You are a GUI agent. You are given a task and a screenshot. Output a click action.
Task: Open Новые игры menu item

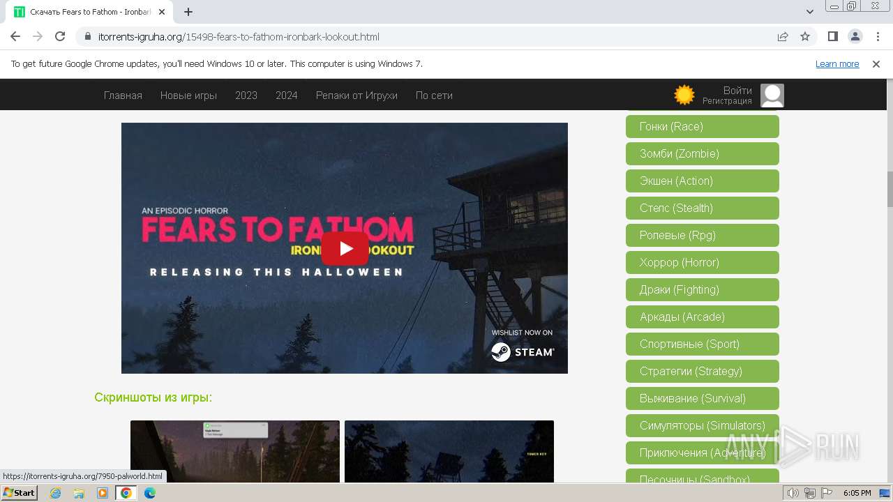tap(188, 96)
